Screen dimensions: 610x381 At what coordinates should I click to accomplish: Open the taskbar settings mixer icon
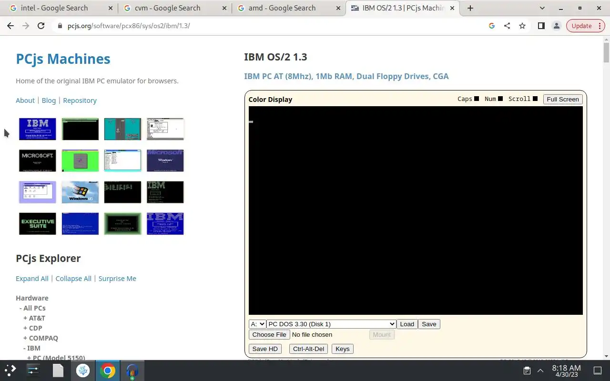coord(33,371)
